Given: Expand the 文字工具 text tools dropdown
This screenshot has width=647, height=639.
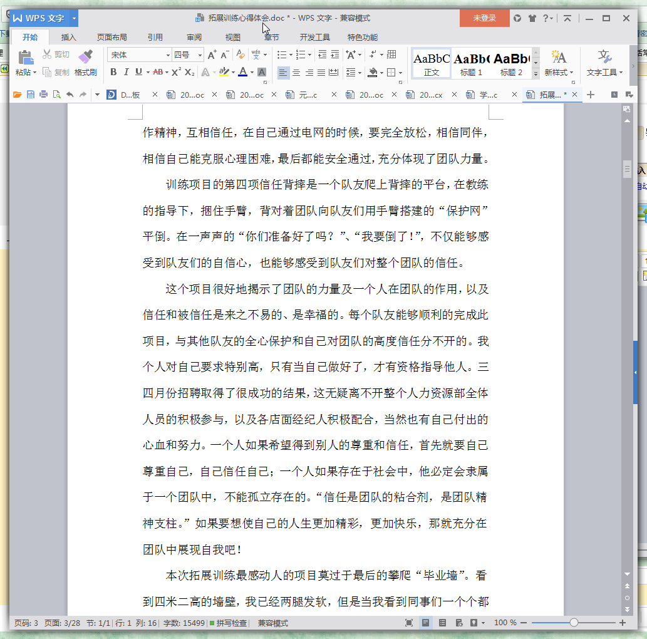Looking at the screenshot, I should 621,73.
